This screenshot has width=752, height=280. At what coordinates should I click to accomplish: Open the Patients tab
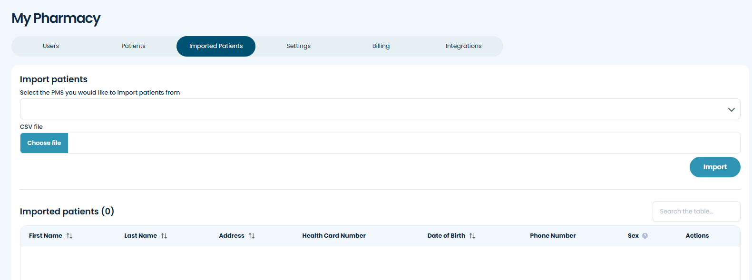click(133, 46)
